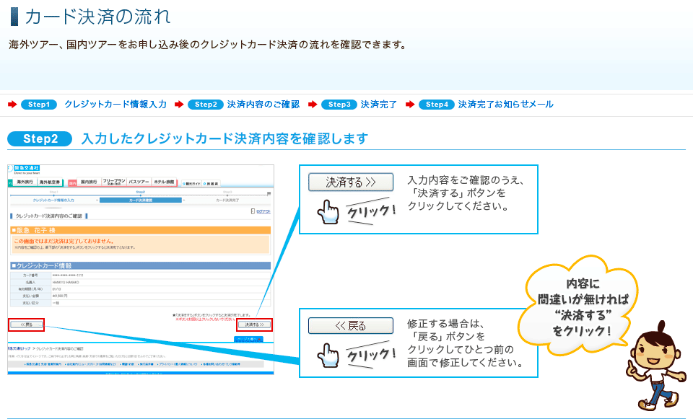Select フリープラン tab in sample screenshot

pos(114,182)
